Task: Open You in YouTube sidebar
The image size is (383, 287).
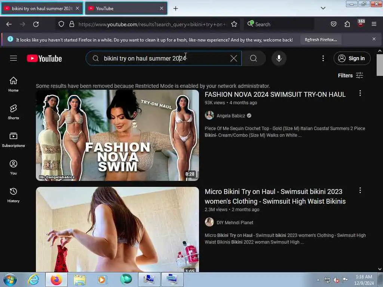Action: [x=13, y=167]
